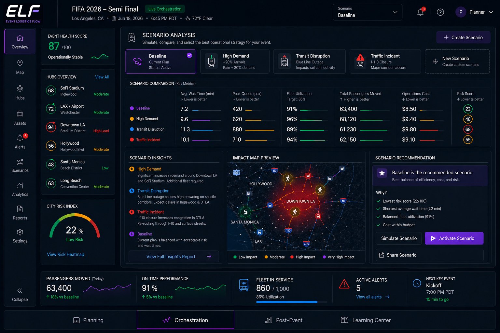This screenshot has height=333, width=500.
Task: Click the Traffic Incident warning triangle icon
Action: pyautogui.click(x=360, y=58)
